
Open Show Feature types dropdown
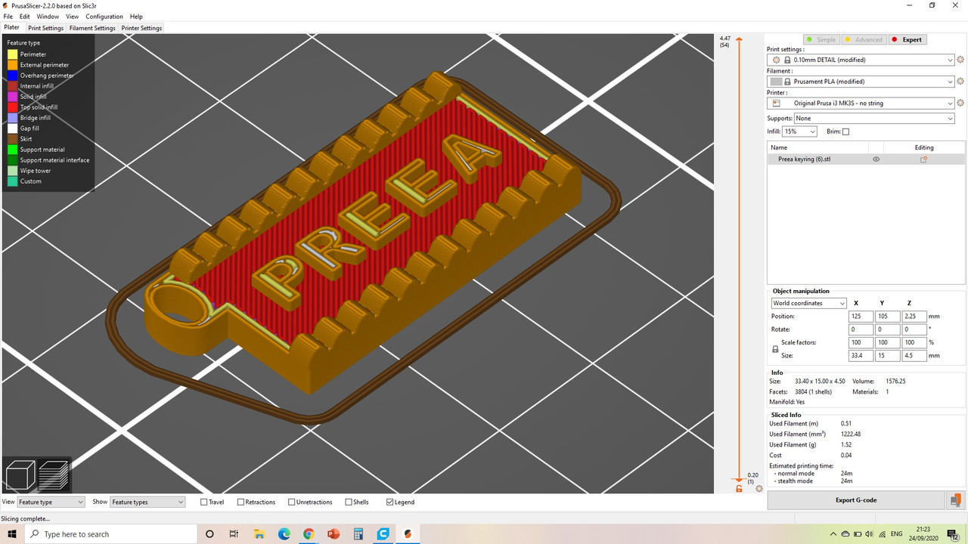point(147,502)
